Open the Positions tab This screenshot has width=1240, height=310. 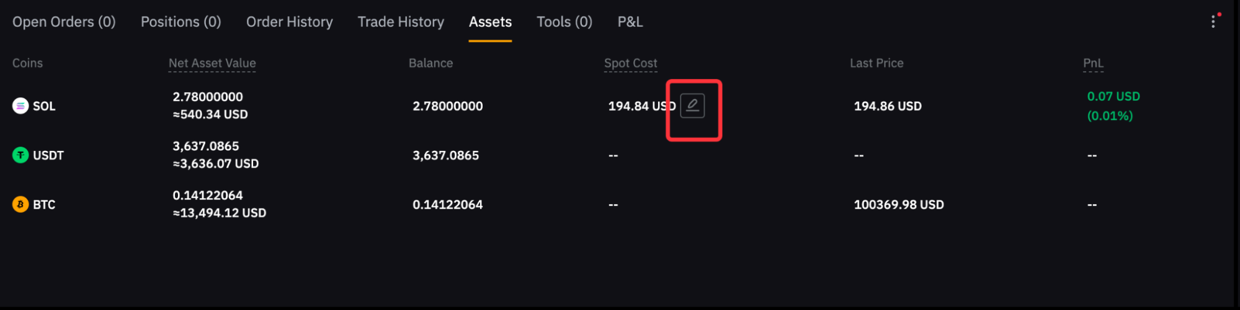(181, 22)
